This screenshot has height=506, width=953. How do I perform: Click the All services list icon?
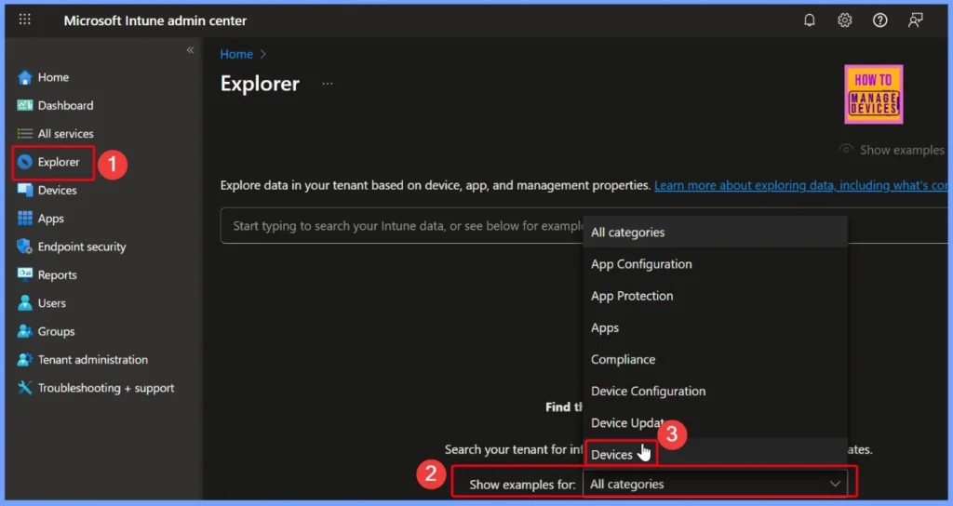[25, 134]
